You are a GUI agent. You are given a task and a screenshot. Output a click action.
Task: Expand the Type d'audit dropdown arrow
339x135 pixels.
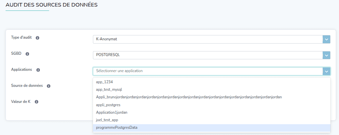pyautogui.click(x=326, y=39)
